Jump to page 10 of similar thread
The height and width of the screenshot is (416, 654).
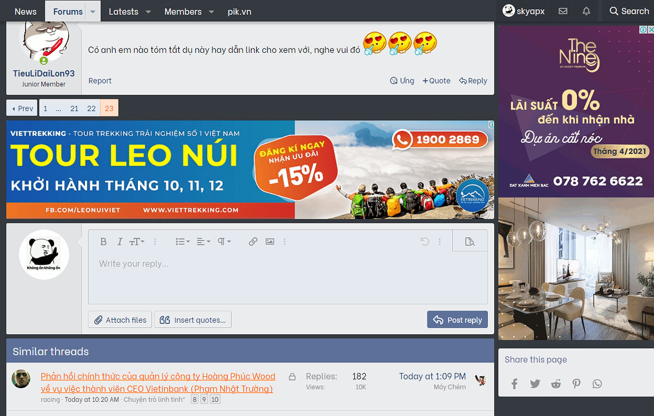tap(215, 400)
